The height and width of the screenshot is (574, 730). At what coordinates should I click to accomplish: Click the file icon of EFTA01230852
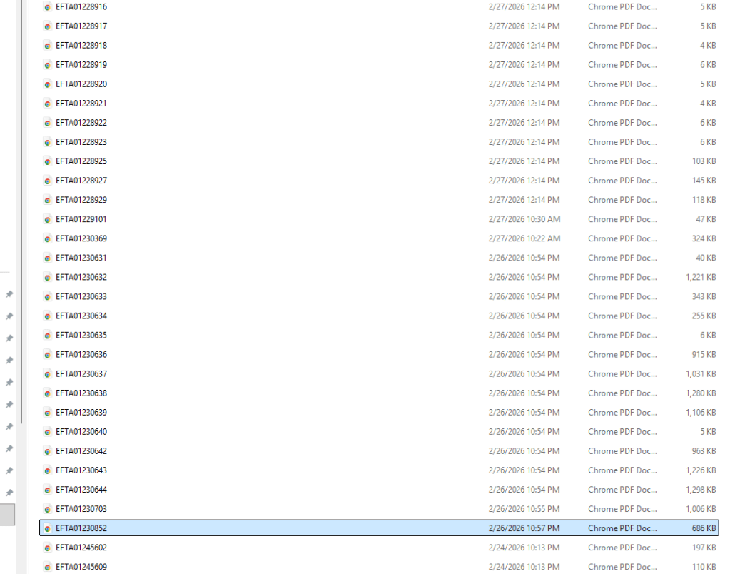[48, 528]
